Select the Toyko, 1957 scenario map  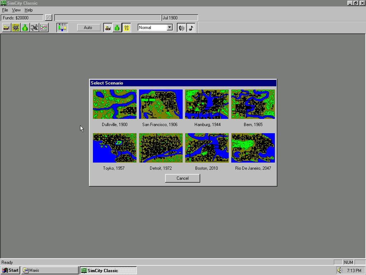(115, 148)
